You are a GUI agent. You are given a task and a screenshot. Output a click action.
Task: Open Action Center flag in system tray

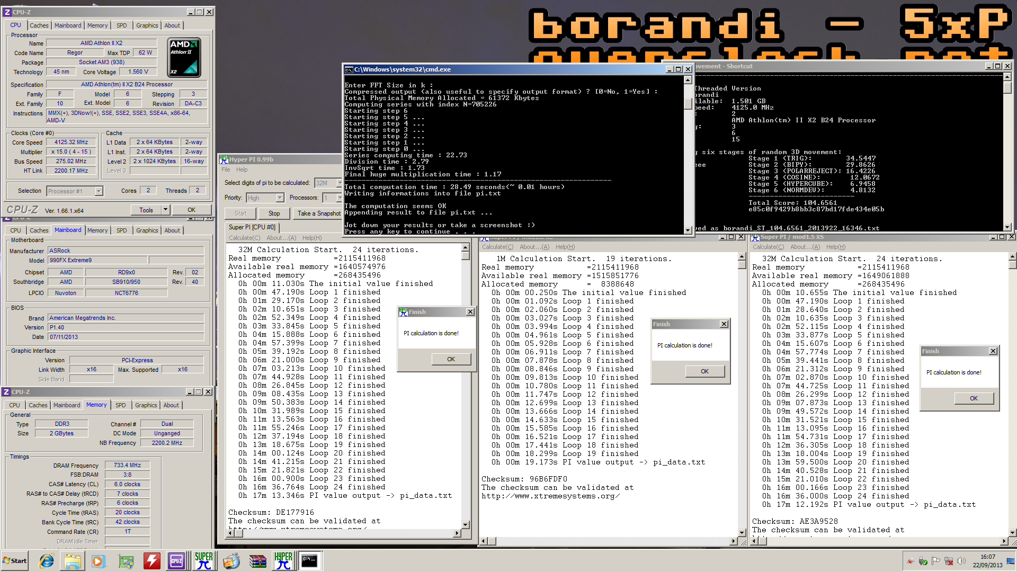tap(936, 561)
